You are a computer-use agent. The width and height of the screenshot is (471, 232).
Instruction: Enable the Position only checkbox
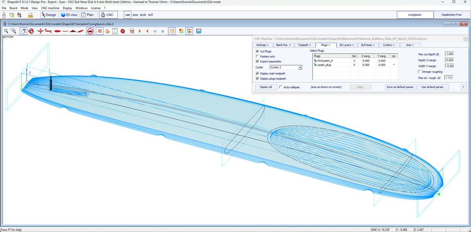point(257,56)
